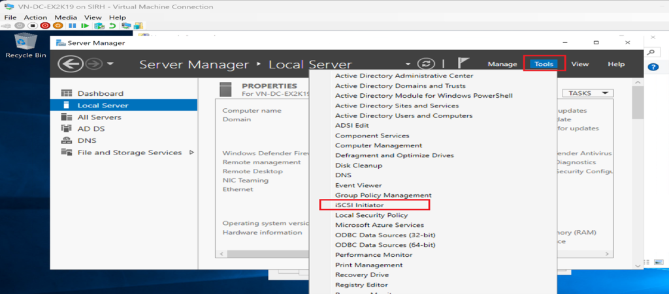Select Dashboard in the left navigation

coord(100,93)
